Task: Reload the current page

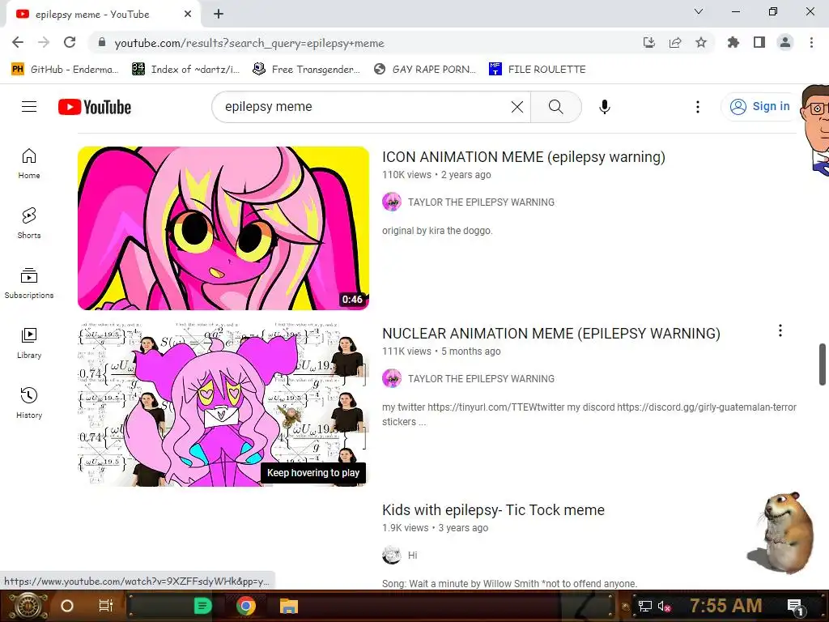Action: point(70,42)
